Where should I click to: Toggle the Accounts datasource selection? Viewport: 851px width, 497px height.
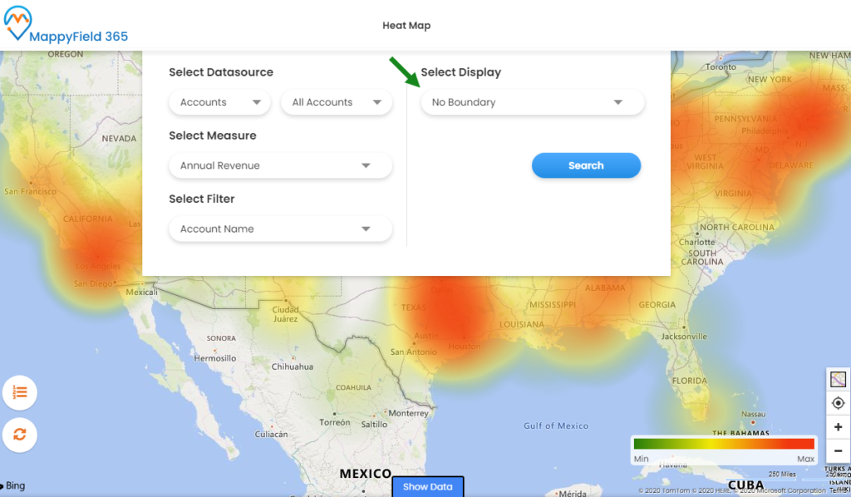pos(219,101)
